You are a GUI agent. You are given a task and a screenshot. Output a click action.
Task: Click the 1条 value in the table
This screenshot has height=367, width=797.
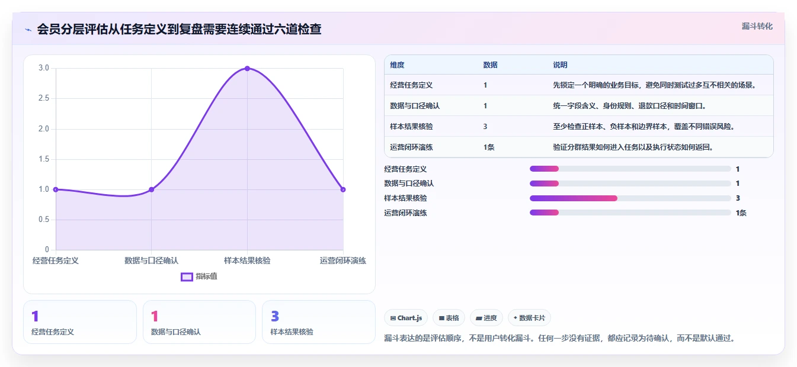489,147
